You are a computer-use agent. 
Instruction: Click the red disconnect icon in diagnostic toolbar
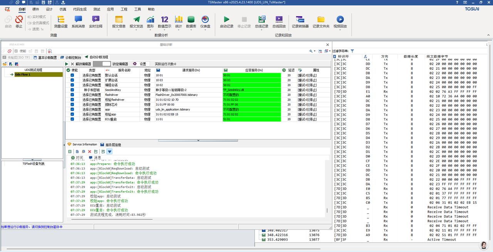[9, 51]
